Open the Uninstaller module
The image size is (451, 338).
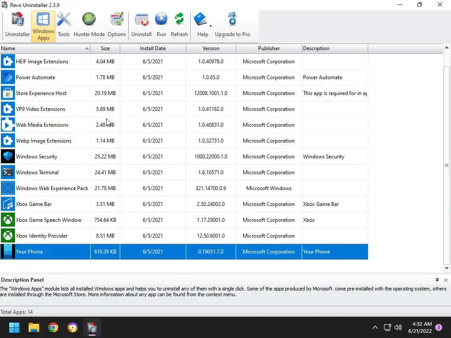pyautogui.click(x=18, y=26)
